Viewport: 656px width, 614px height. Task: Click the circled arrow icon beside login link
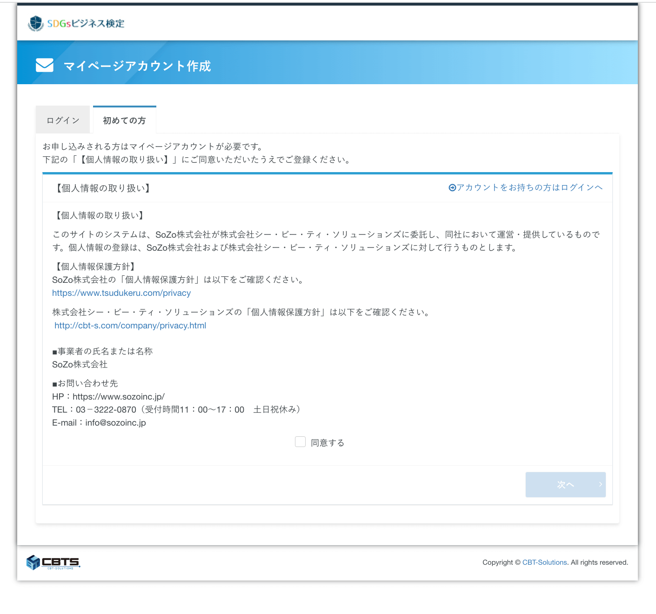click(452, 187)
